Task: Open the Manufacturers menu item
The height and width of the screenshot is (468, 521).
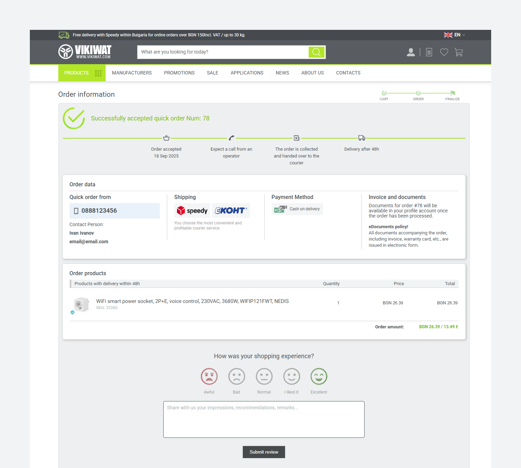Action: [132, 73]
